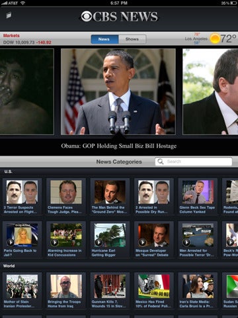This screenshot has width=238, height=318.
Task: Switch to the Shows tab
Action: coord(132,39)
